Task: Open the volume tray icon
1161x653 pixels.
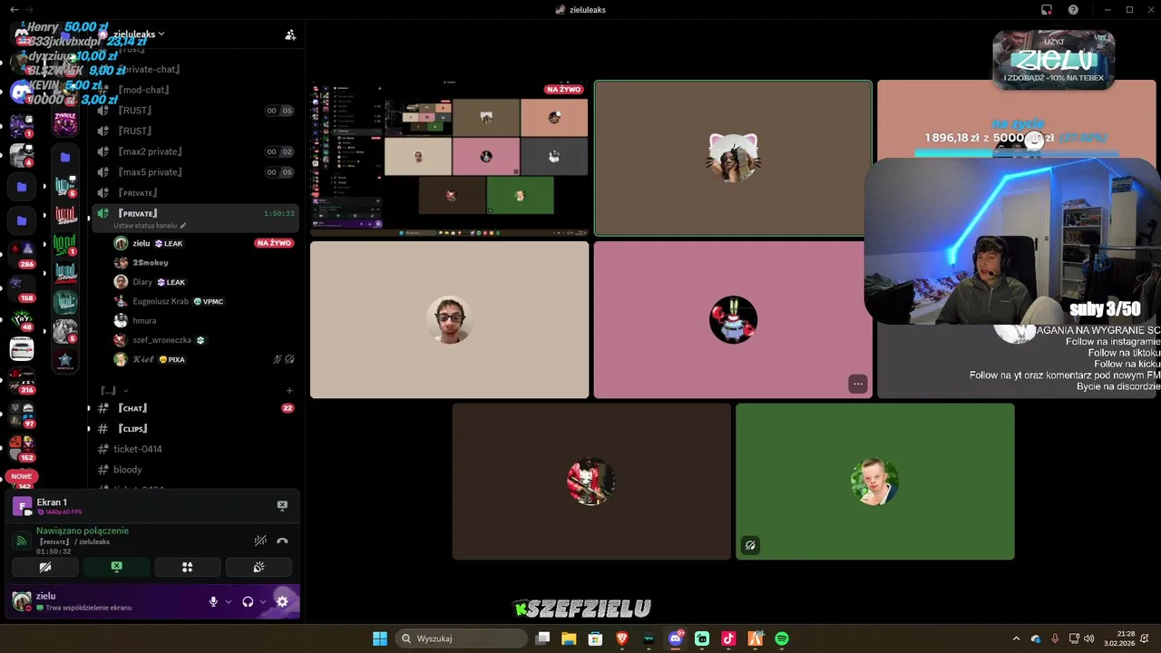Action: tap(1088, 638)
